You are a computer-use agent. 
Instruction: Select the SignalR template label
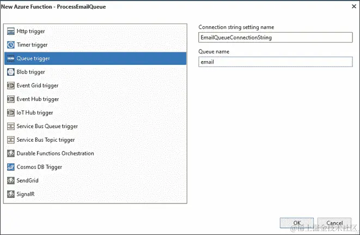(26, 194)
